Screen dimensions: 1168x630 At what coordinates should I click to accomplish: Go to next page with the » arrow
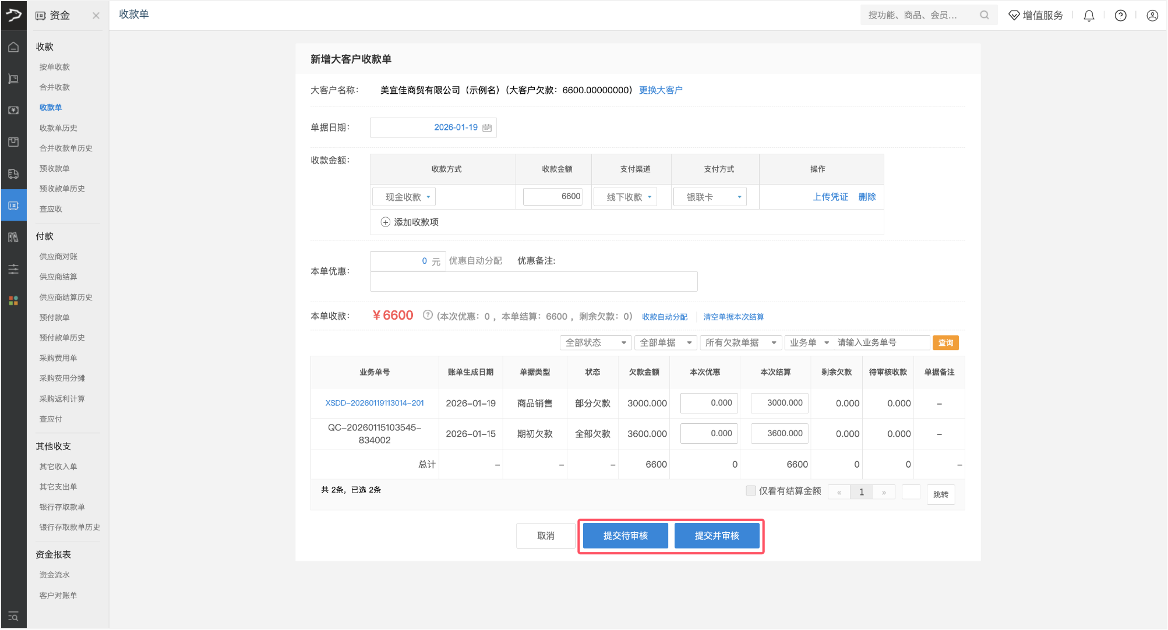pyautogui.click(x=884, y=492)
